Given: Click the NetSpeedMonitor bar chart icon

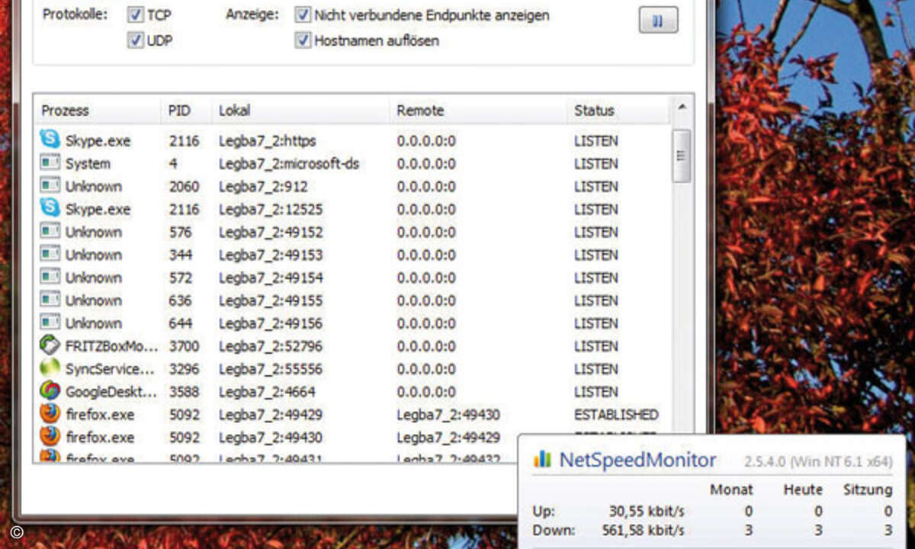Looking at the screenshot, I should point(542,459).
